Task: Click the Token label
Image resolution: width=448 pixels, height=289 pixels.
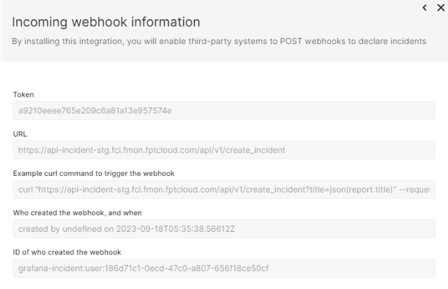Action: (x=22, y=95)
